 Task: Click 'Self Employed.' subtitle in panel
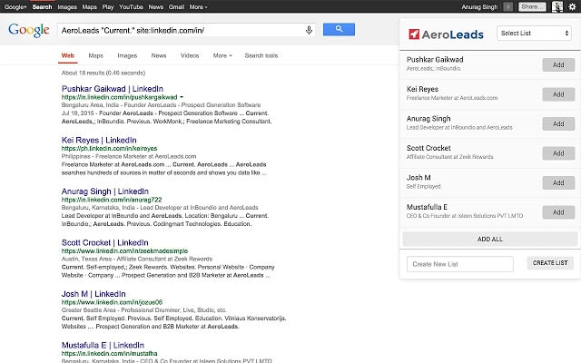424,186
